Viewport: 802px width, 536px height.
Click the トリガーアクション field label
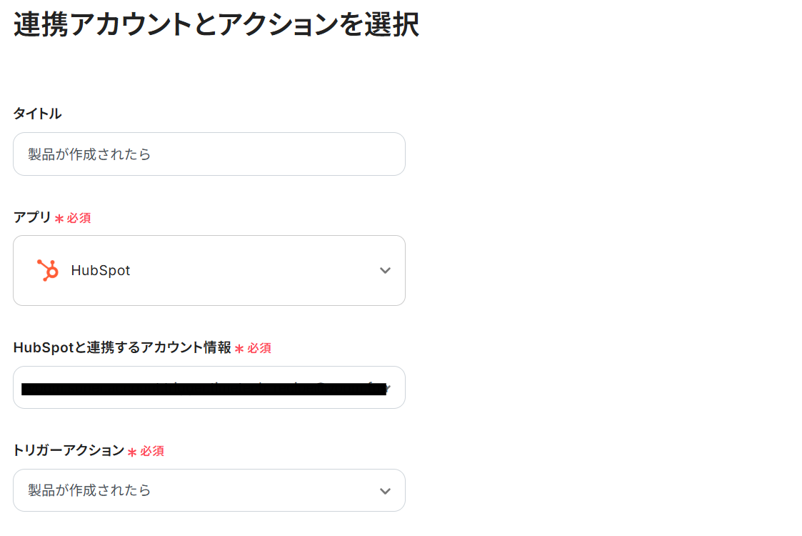pyautogui.click(x=69, y=451)
